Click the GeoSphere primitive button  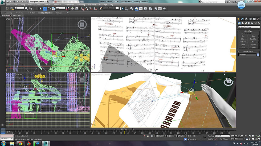pos(254,39)
